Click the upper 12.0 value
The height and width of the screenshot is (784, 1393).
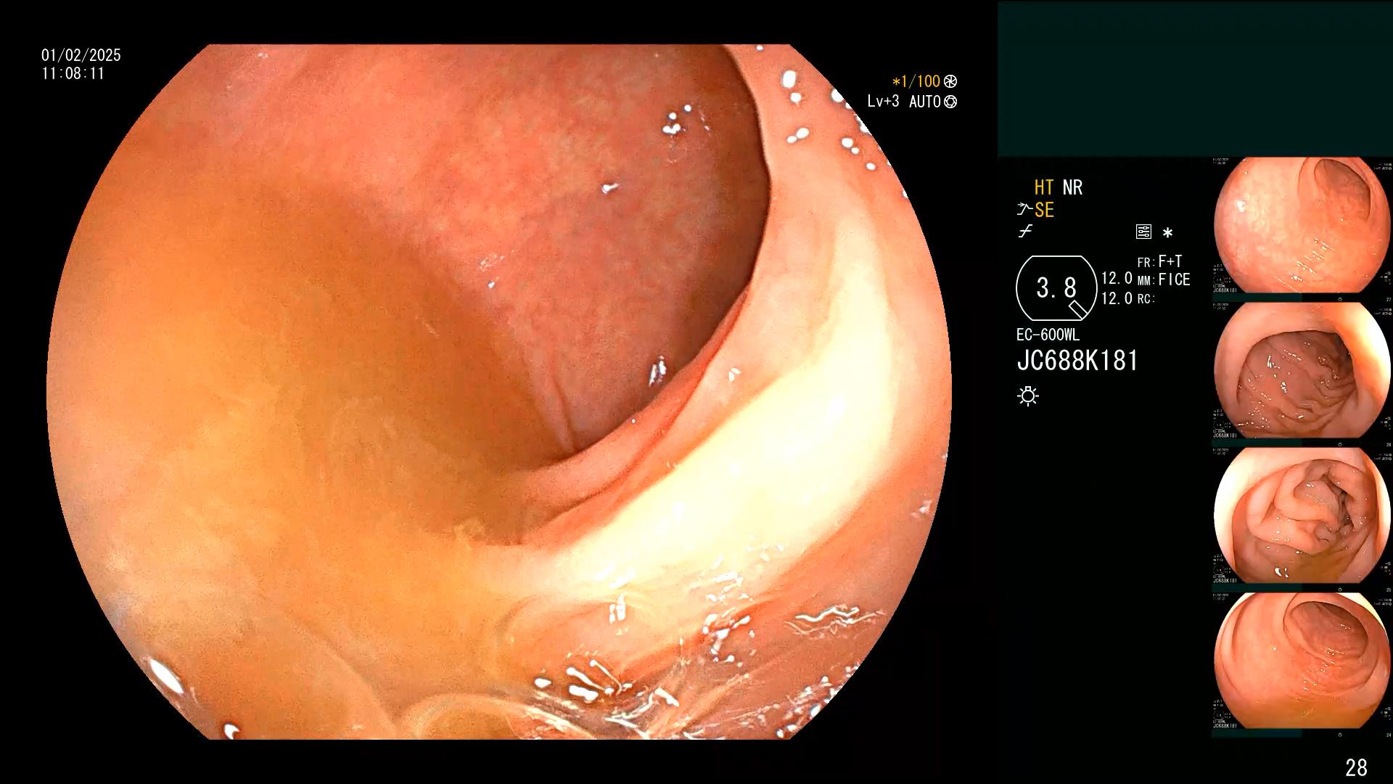coord(1117,278)
